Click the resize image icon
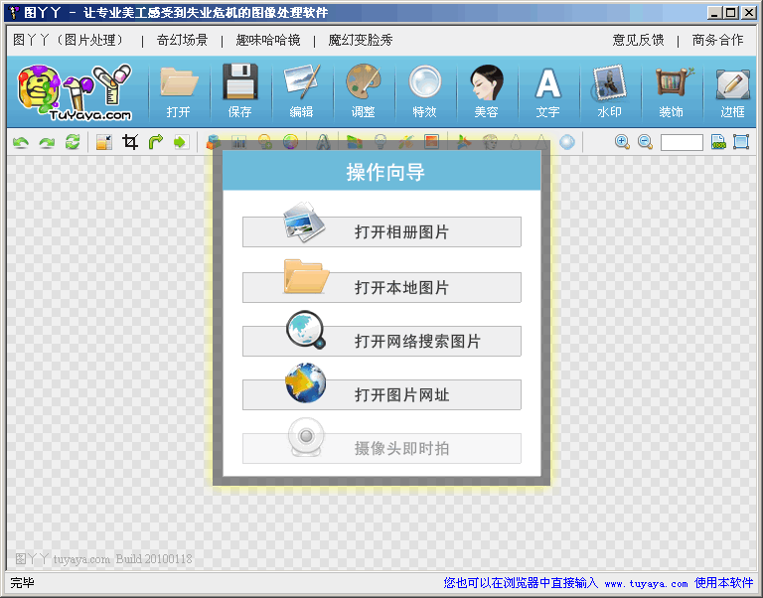Viewport: 763px width, 598px height. (104, 142)
